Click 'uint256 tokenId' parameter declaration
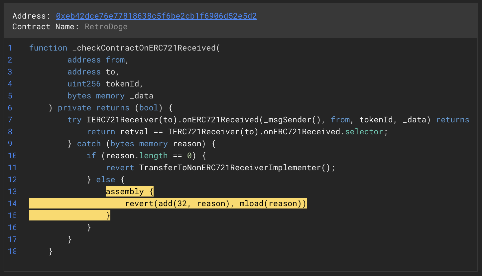Image resolution: width=482 pixels, height=276 pixels. pos(105,84)
